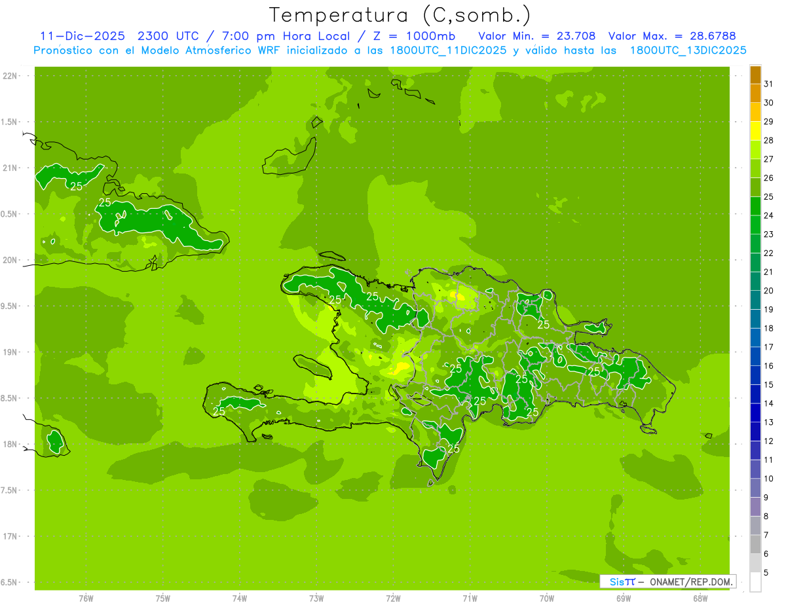Click the '70W' longitude label
The image size is (786, 607).
click(x=547, y=598)
